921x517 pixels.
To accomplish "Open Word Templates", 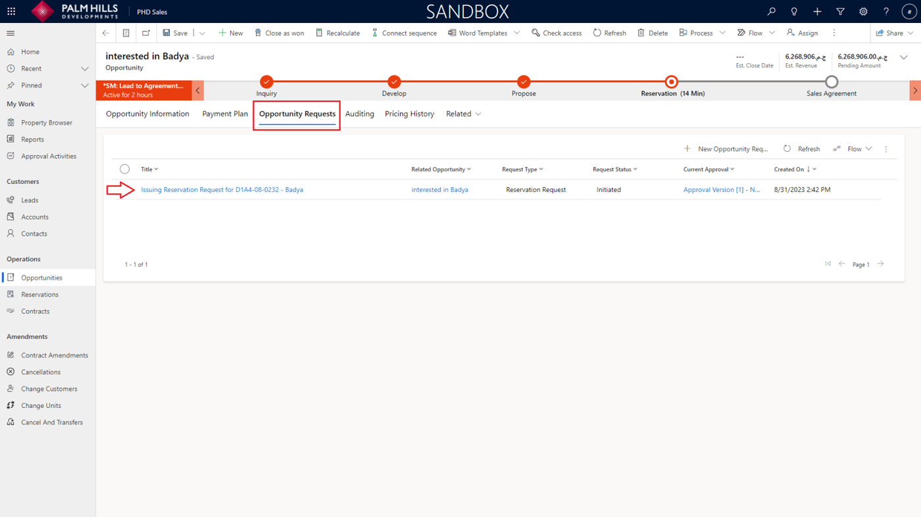I will (x=478, y=33).
